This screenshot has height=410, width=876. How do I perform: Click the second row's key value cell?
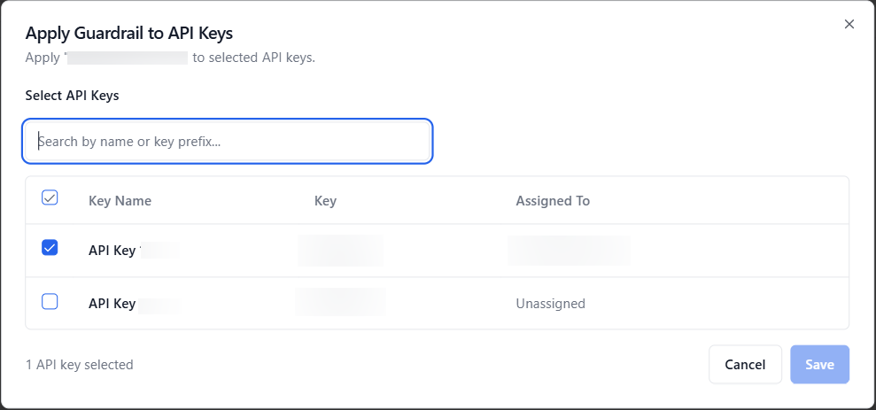pos(341,303)
